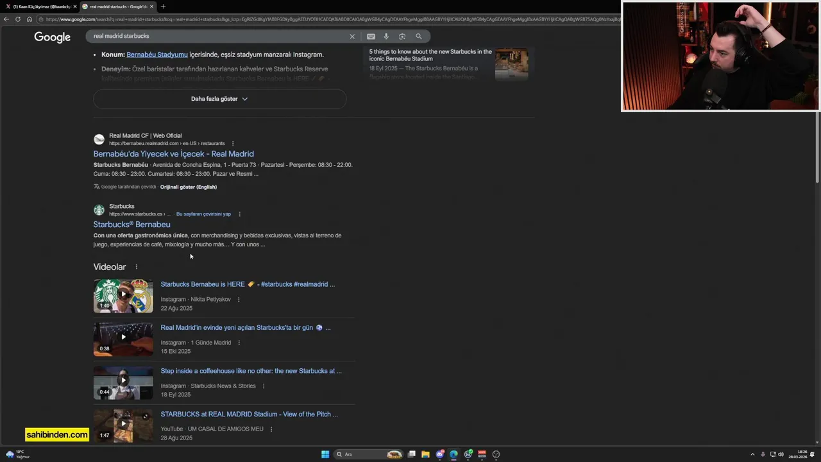Image resolution: width=821 pixels, height=462 pixels.
Task: Open options for the Real Madrid CF result
Action: pyautogui.click(x=233, y=144)
